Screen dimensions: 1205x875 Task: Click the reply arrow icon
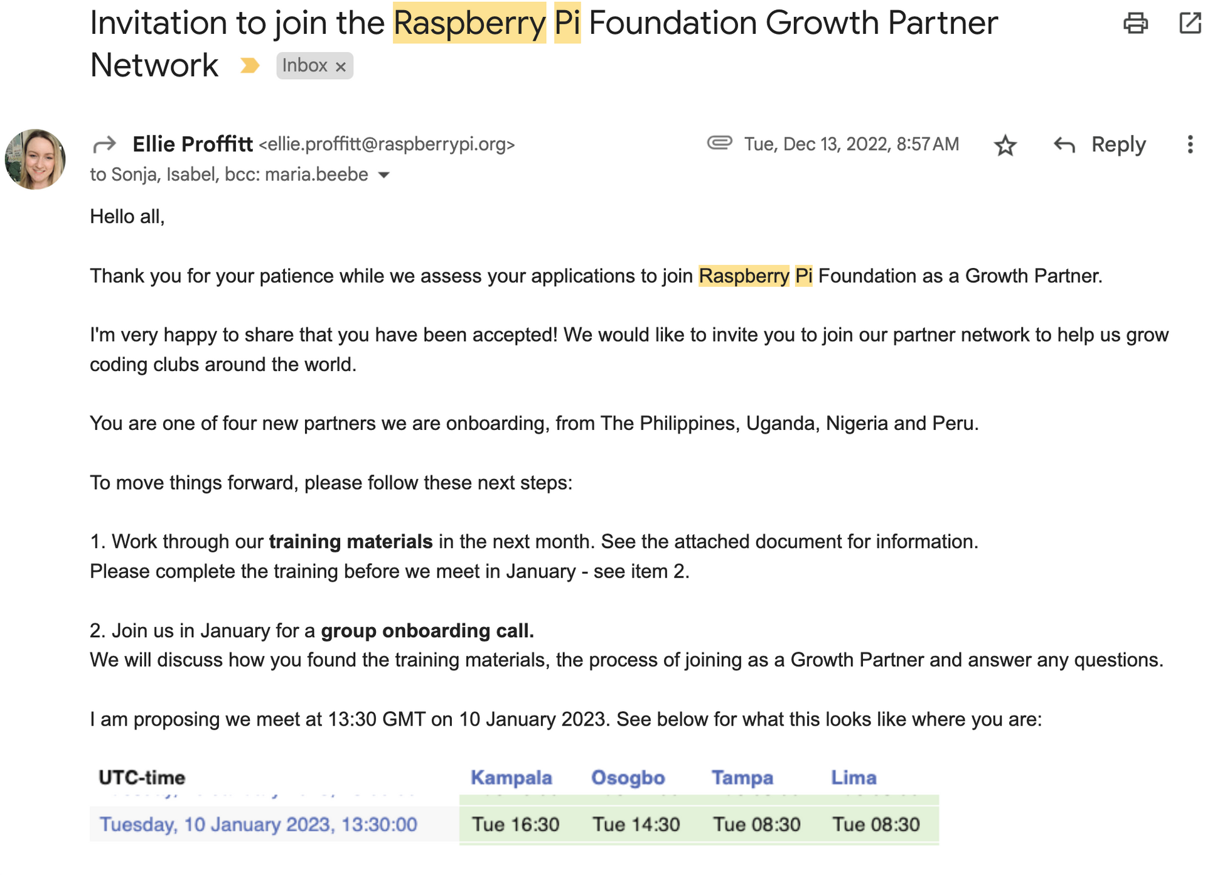point(1064,145)
